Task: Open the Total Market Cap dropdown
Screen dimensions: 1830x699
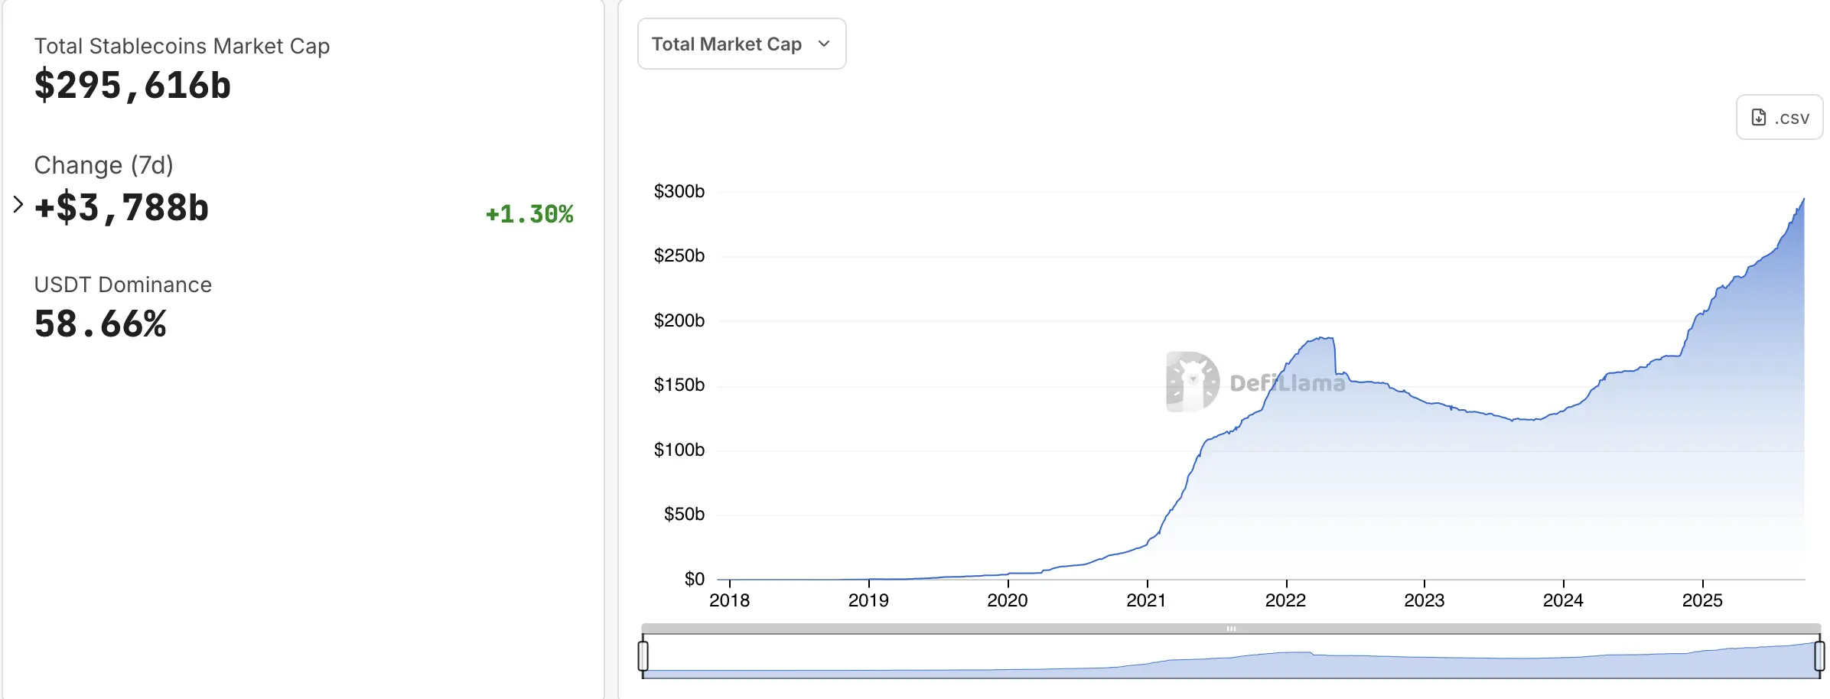Action: tap(741, 44)
